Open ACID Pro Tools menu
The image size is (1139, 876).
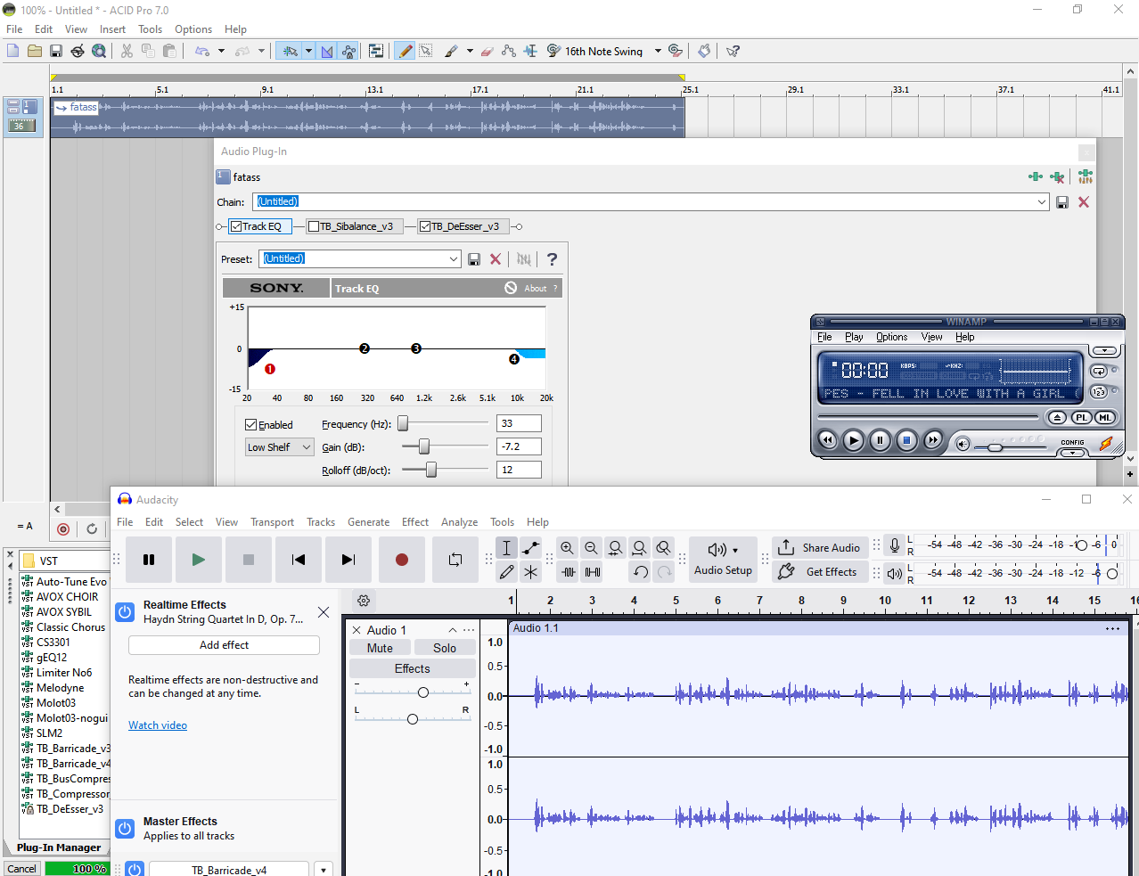tap(150, 29)
